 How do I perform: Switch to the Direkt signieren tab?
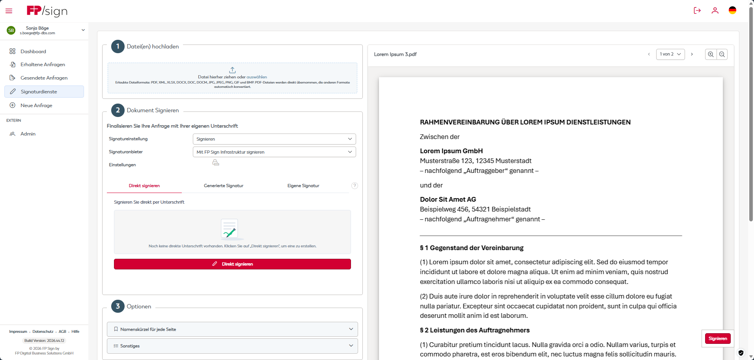tap(144, 186)
